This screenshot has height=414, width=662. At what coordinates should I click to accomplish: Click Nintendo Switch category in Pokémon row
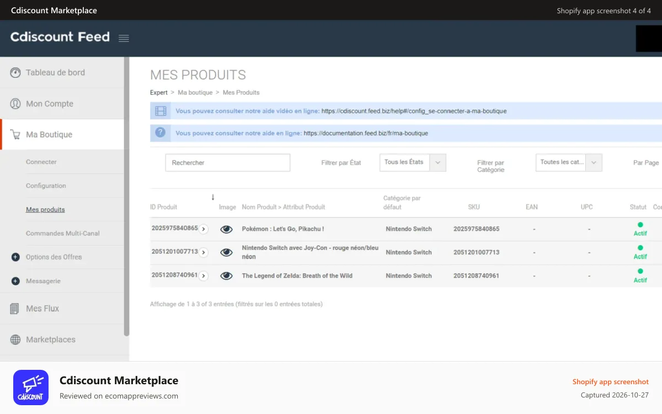point(409,229)
